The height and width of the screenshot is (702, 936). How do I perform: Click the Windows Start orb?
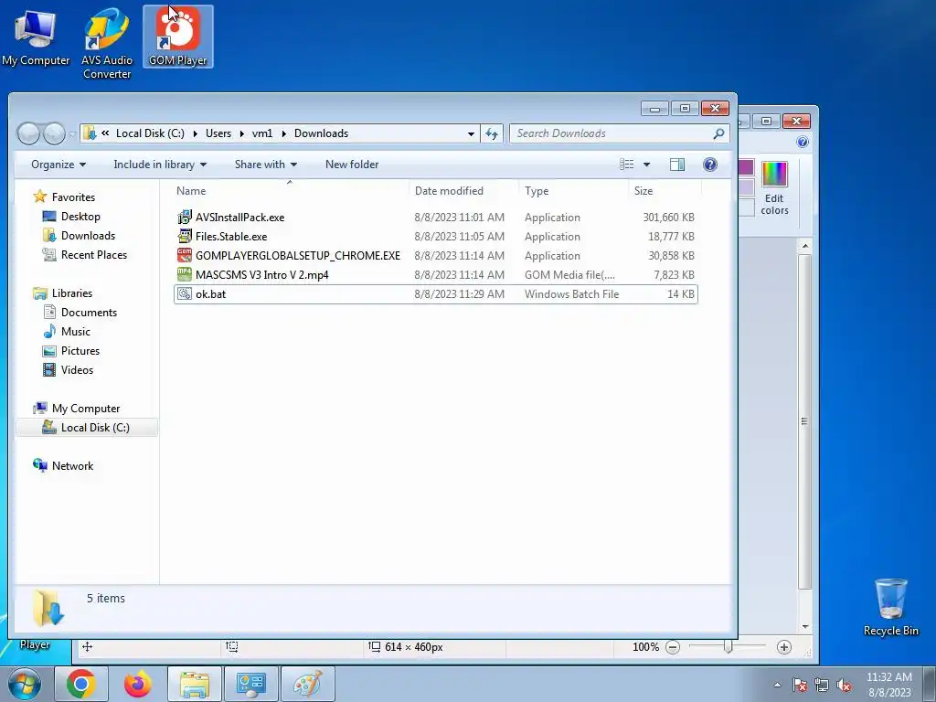click(25, 684)
